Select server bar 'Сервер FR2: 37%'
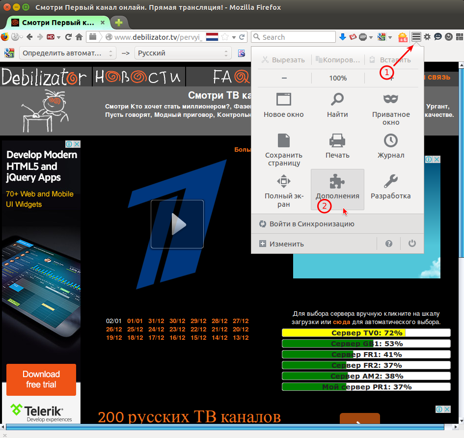 point(366,365)
